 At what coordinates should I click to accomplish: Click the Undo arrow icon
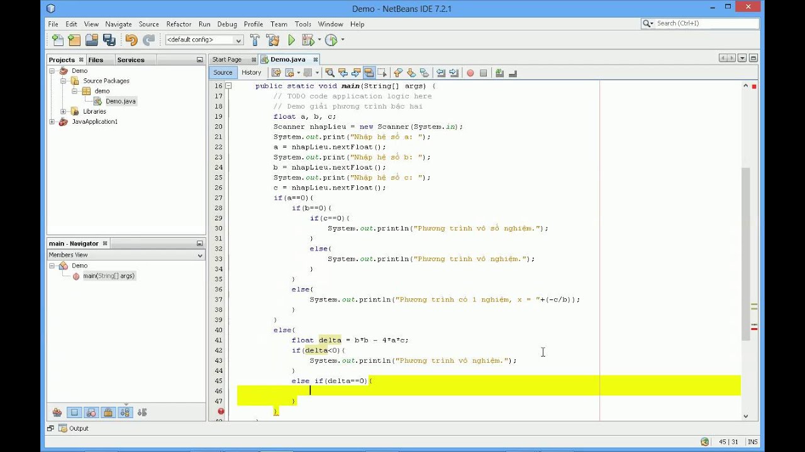tap(131, 40)
